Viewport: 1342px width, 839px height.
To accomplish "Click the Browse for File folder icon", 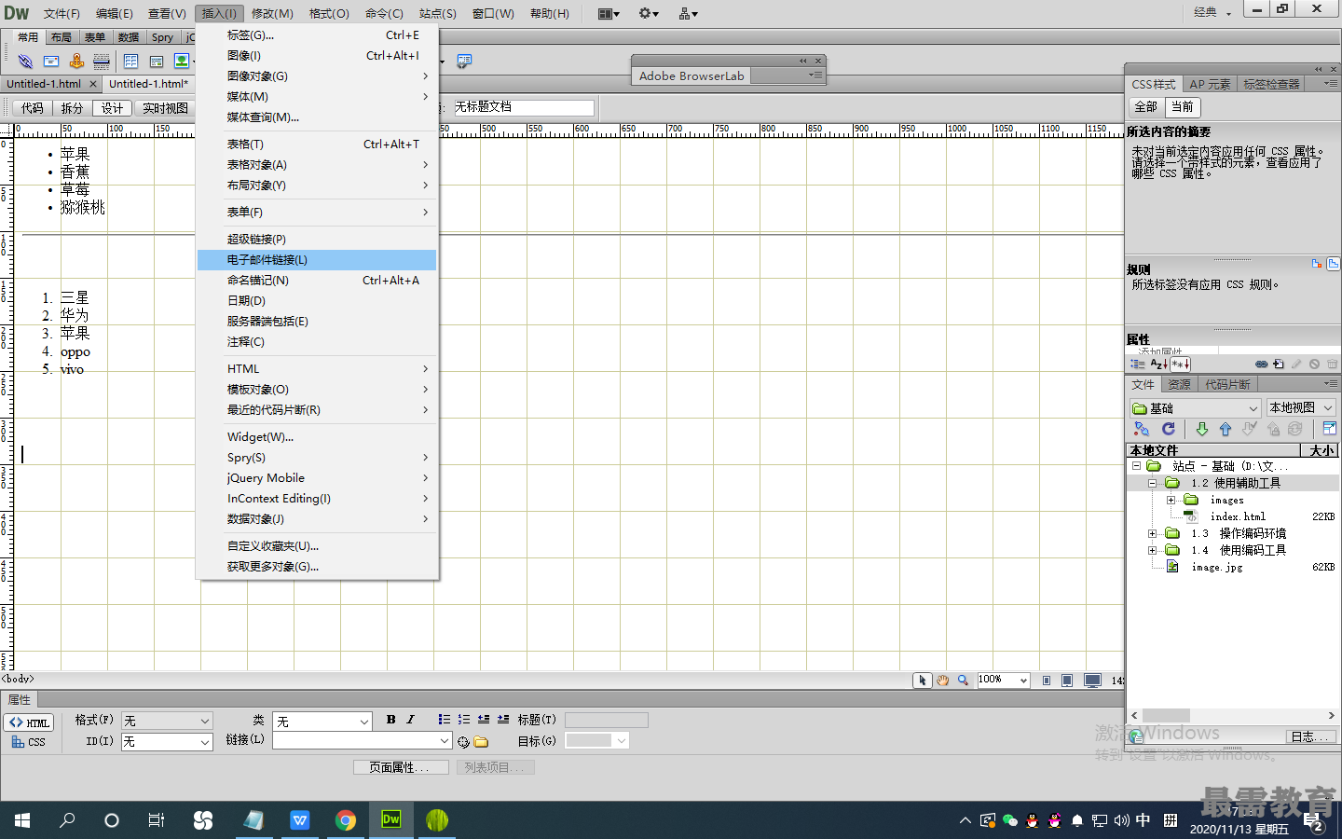I will pos(481,742).
